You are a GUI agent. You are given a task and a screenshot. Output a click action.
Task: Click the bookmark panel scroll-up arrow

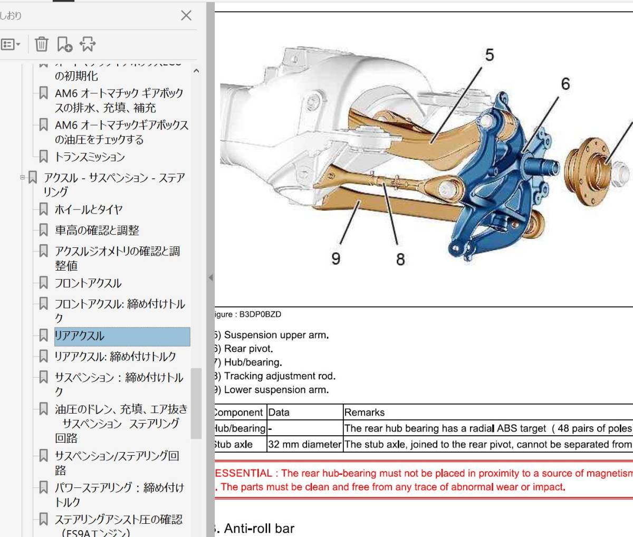tap(196, 71)
